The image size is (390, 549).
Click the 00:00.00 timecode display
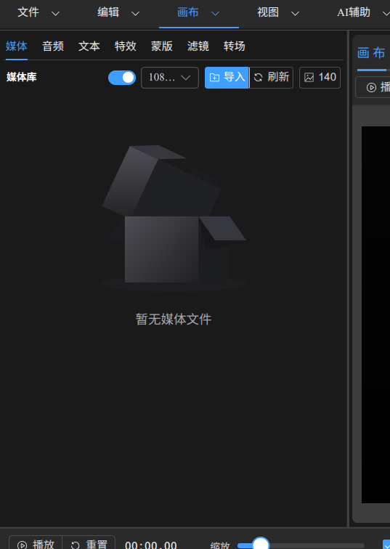(151, 545)
